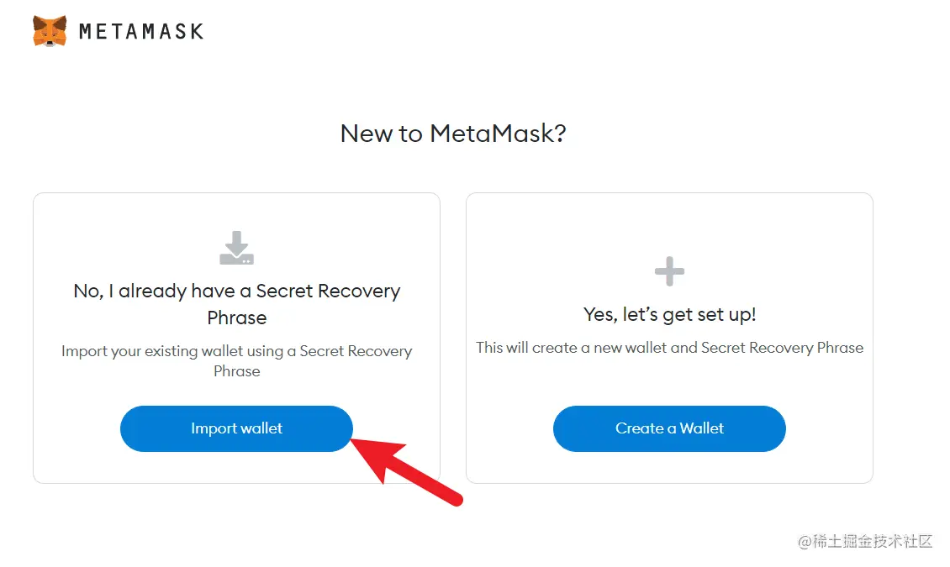Screen dimensions: 950x567
Task: Click the Create a Wallet button
Action: pyautogui.click(x=669, y=428)
